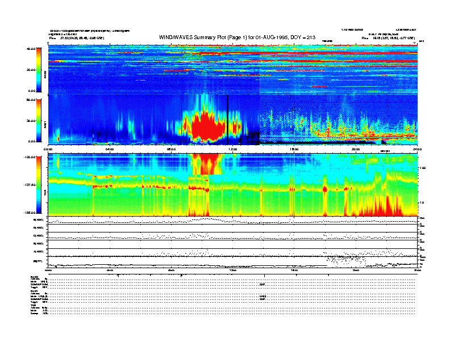Click the -120.00 label on TNR scale

pyautogui.click(x=30, y=157)
